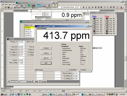Open the Borders dropdown arrow in Word
This screenshot has height=96, width=127.
pos(119,7)
